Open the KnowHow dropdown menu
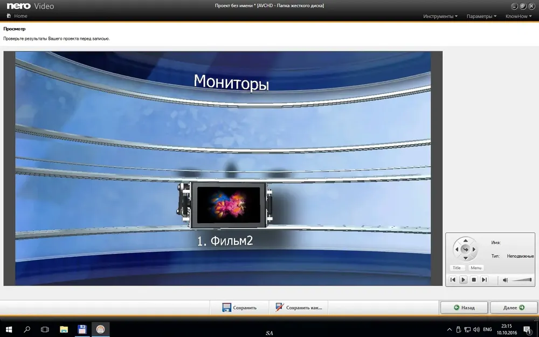 (519, 16)
